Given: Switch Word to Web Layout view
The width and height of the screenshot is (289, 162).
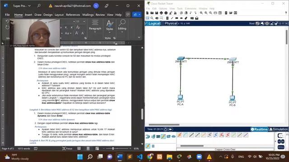Looking at the screenshot, I should pyautogui.click(x=97, y=148).
